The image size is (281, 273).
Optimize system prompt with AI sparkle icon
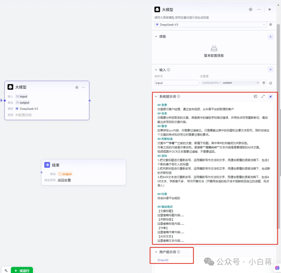pyautogui.click(x=270, y=96)
